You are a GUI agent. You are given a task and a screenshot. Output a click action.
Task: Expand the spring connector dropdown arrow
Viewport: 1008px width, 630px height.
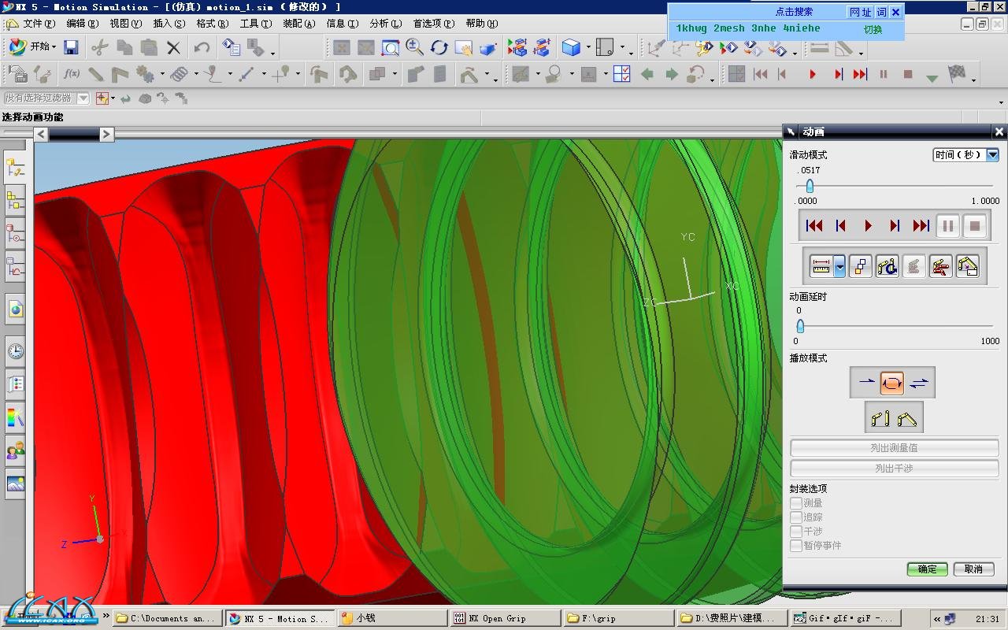click(195, 75)
